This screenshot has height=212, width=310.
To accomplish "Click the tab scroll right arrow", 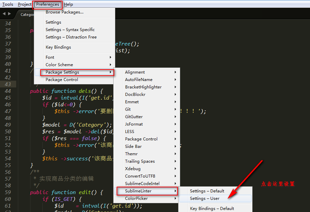I will [9, 14].
